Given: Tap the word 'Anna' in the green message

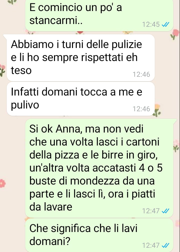Looking at the screenshot, I should coord(69,129).
